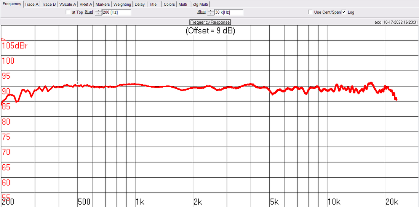Click the red 105dBr reference marker arrow

[4, 40]
